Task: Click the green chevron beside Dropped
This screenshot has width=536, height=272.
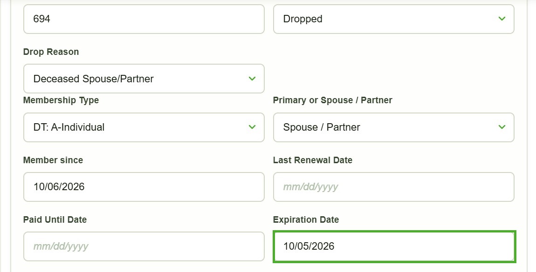Action: tap(502, 19)
